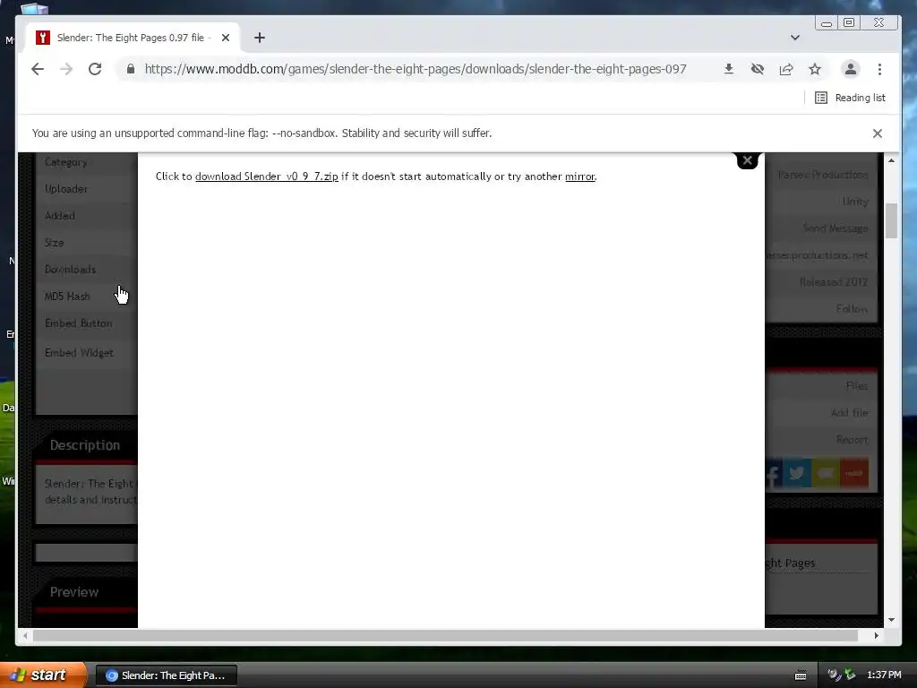View site security lock info

point(131,69)
